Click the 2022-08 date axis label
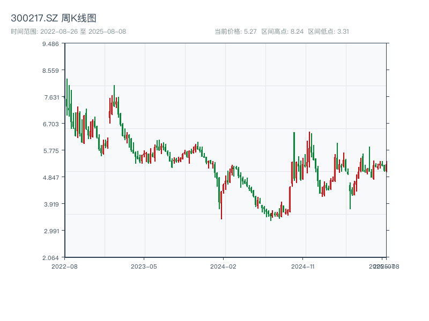This screenshot has height=321, width=429. (x=64, y=266)
